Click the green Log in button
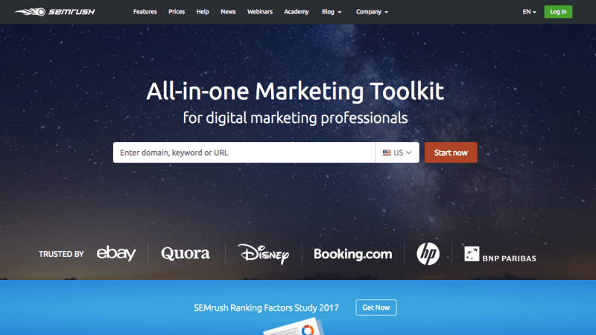596x335 pixels. [558, 12]
